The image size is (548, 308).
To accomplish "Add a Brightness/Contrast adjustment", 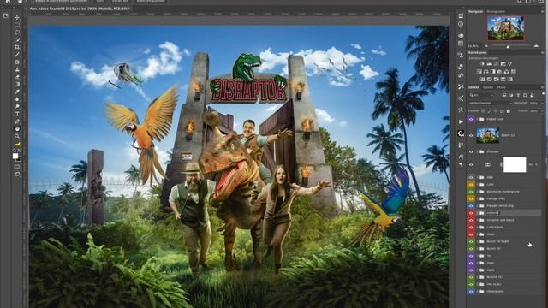I will pos(483,64).
